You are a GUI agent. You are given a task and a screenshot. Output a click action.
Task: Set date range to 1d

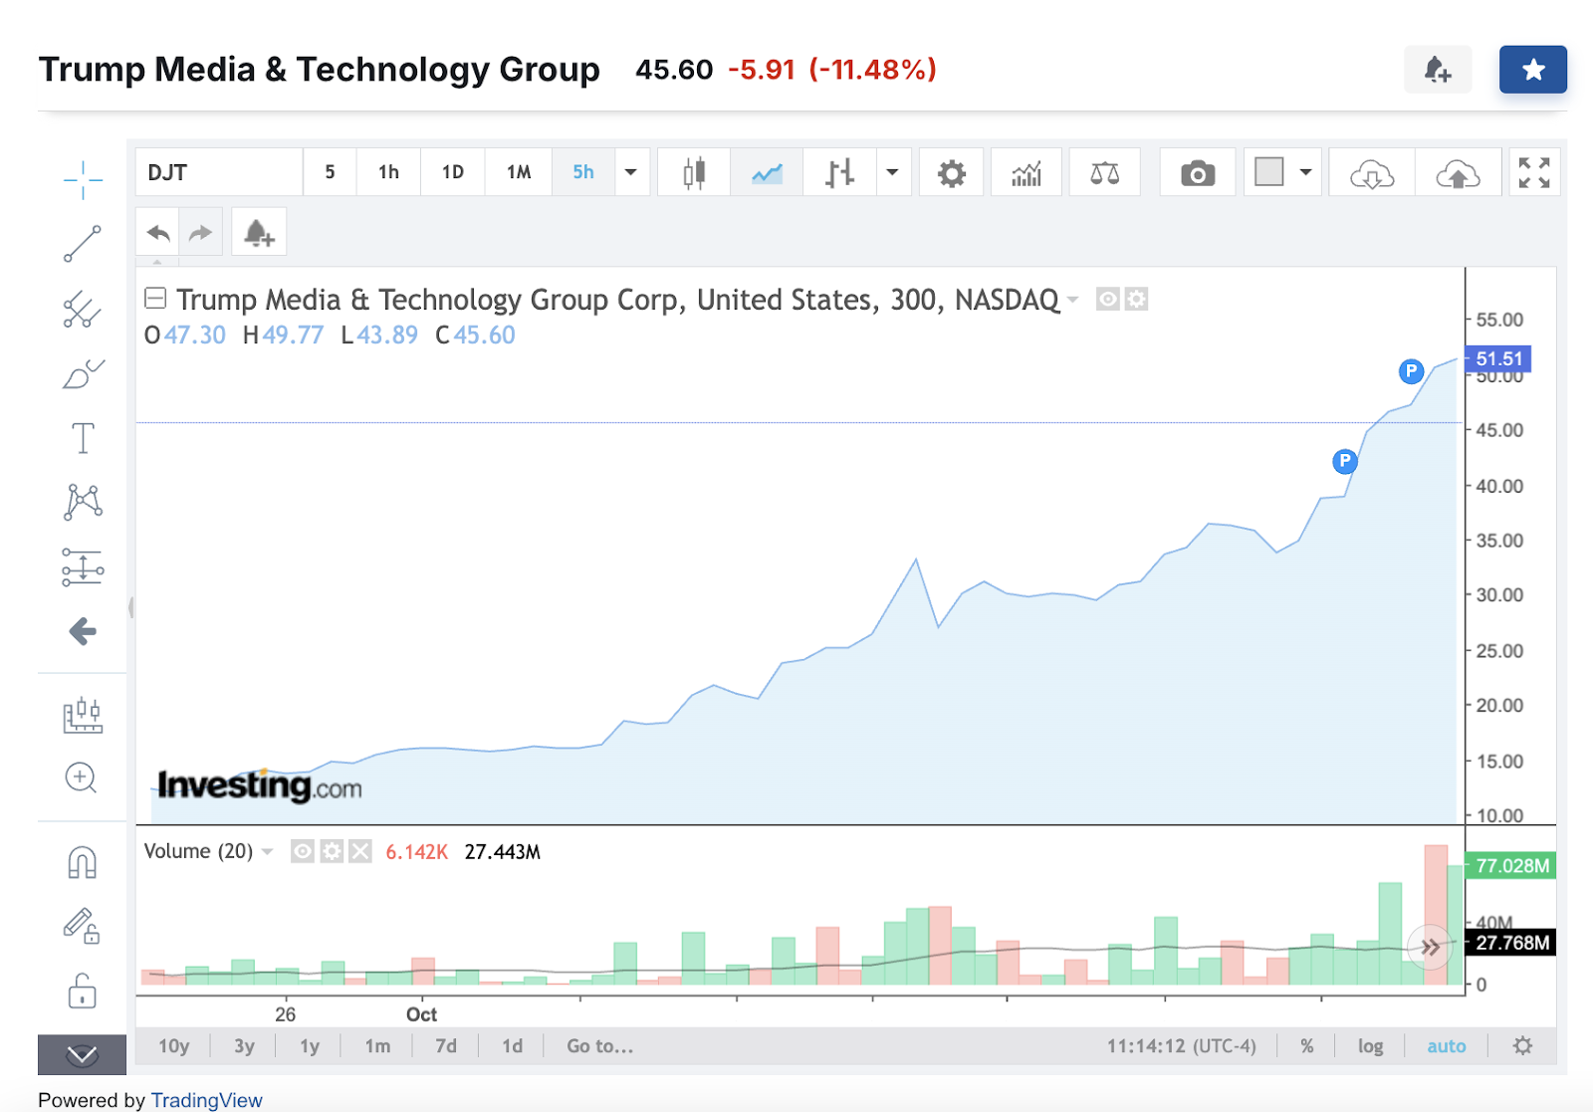point(512,1046)
